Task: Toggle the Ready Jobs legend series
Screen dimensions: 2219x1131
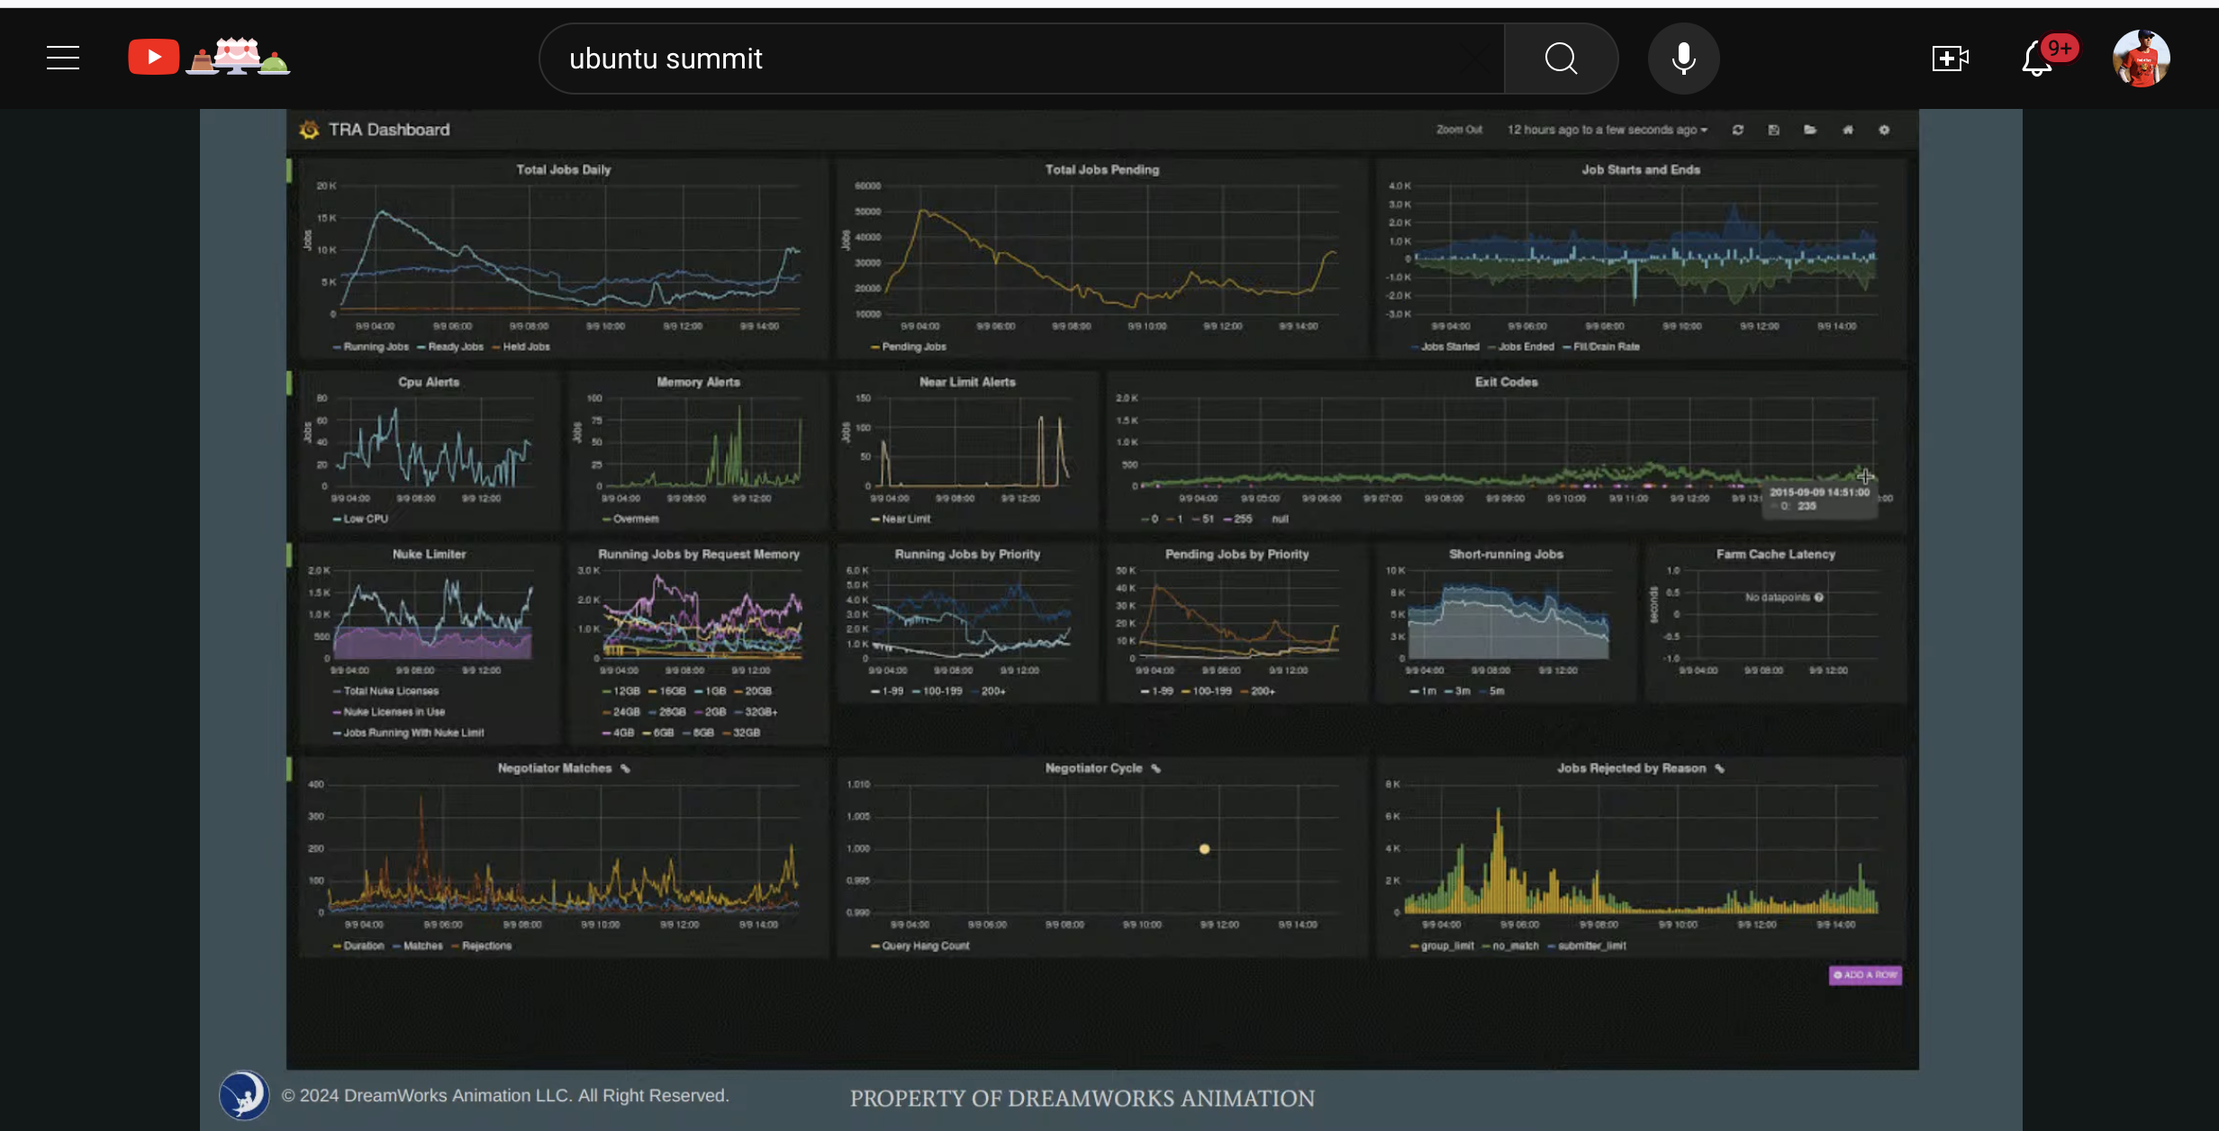Action: click(x=450, y=347)
